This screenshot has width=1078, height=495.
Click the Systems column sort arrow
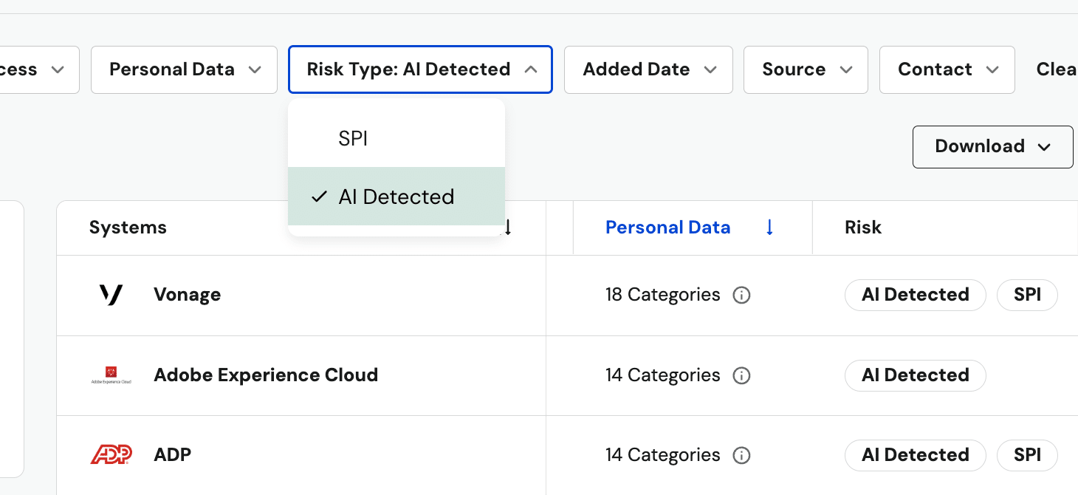click(508, 228)
